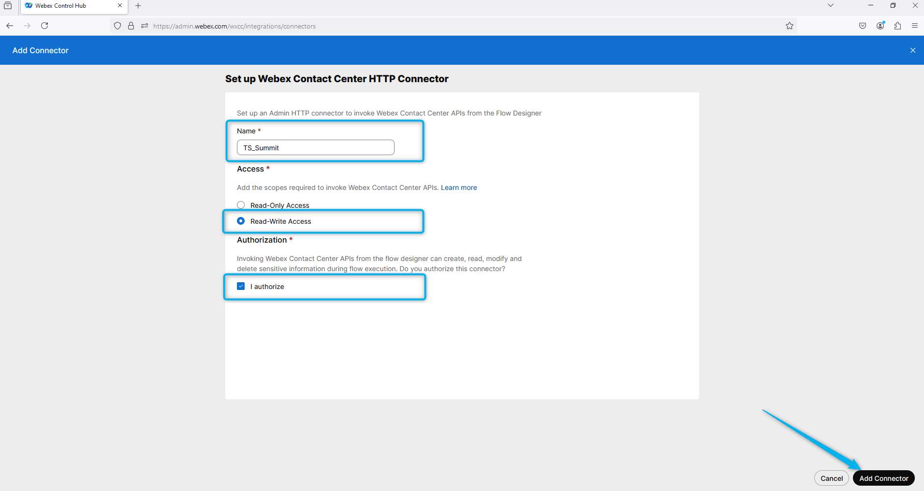Restore down the browser window
Screen dimensions: 924x491
893,5
